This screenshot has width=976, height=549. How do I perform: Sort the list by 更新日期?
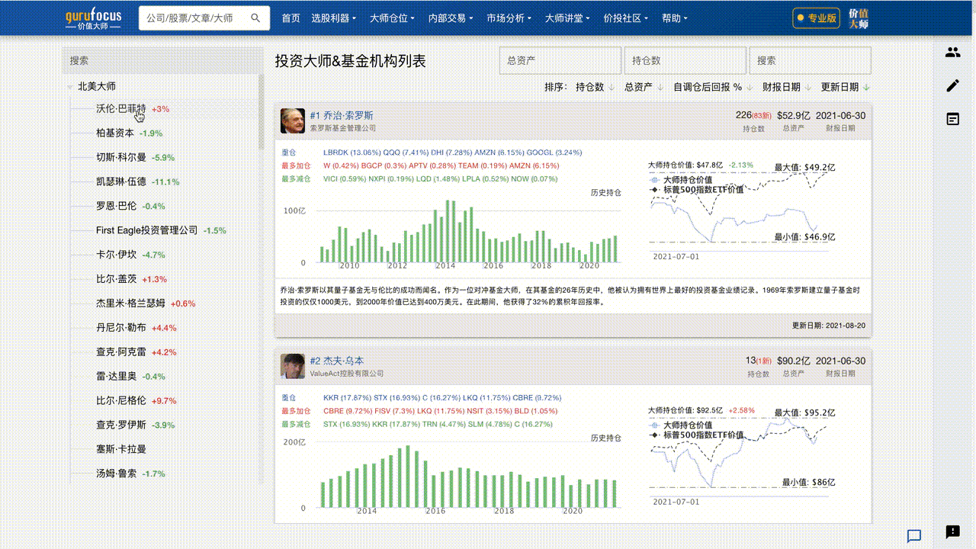[845, 87]
